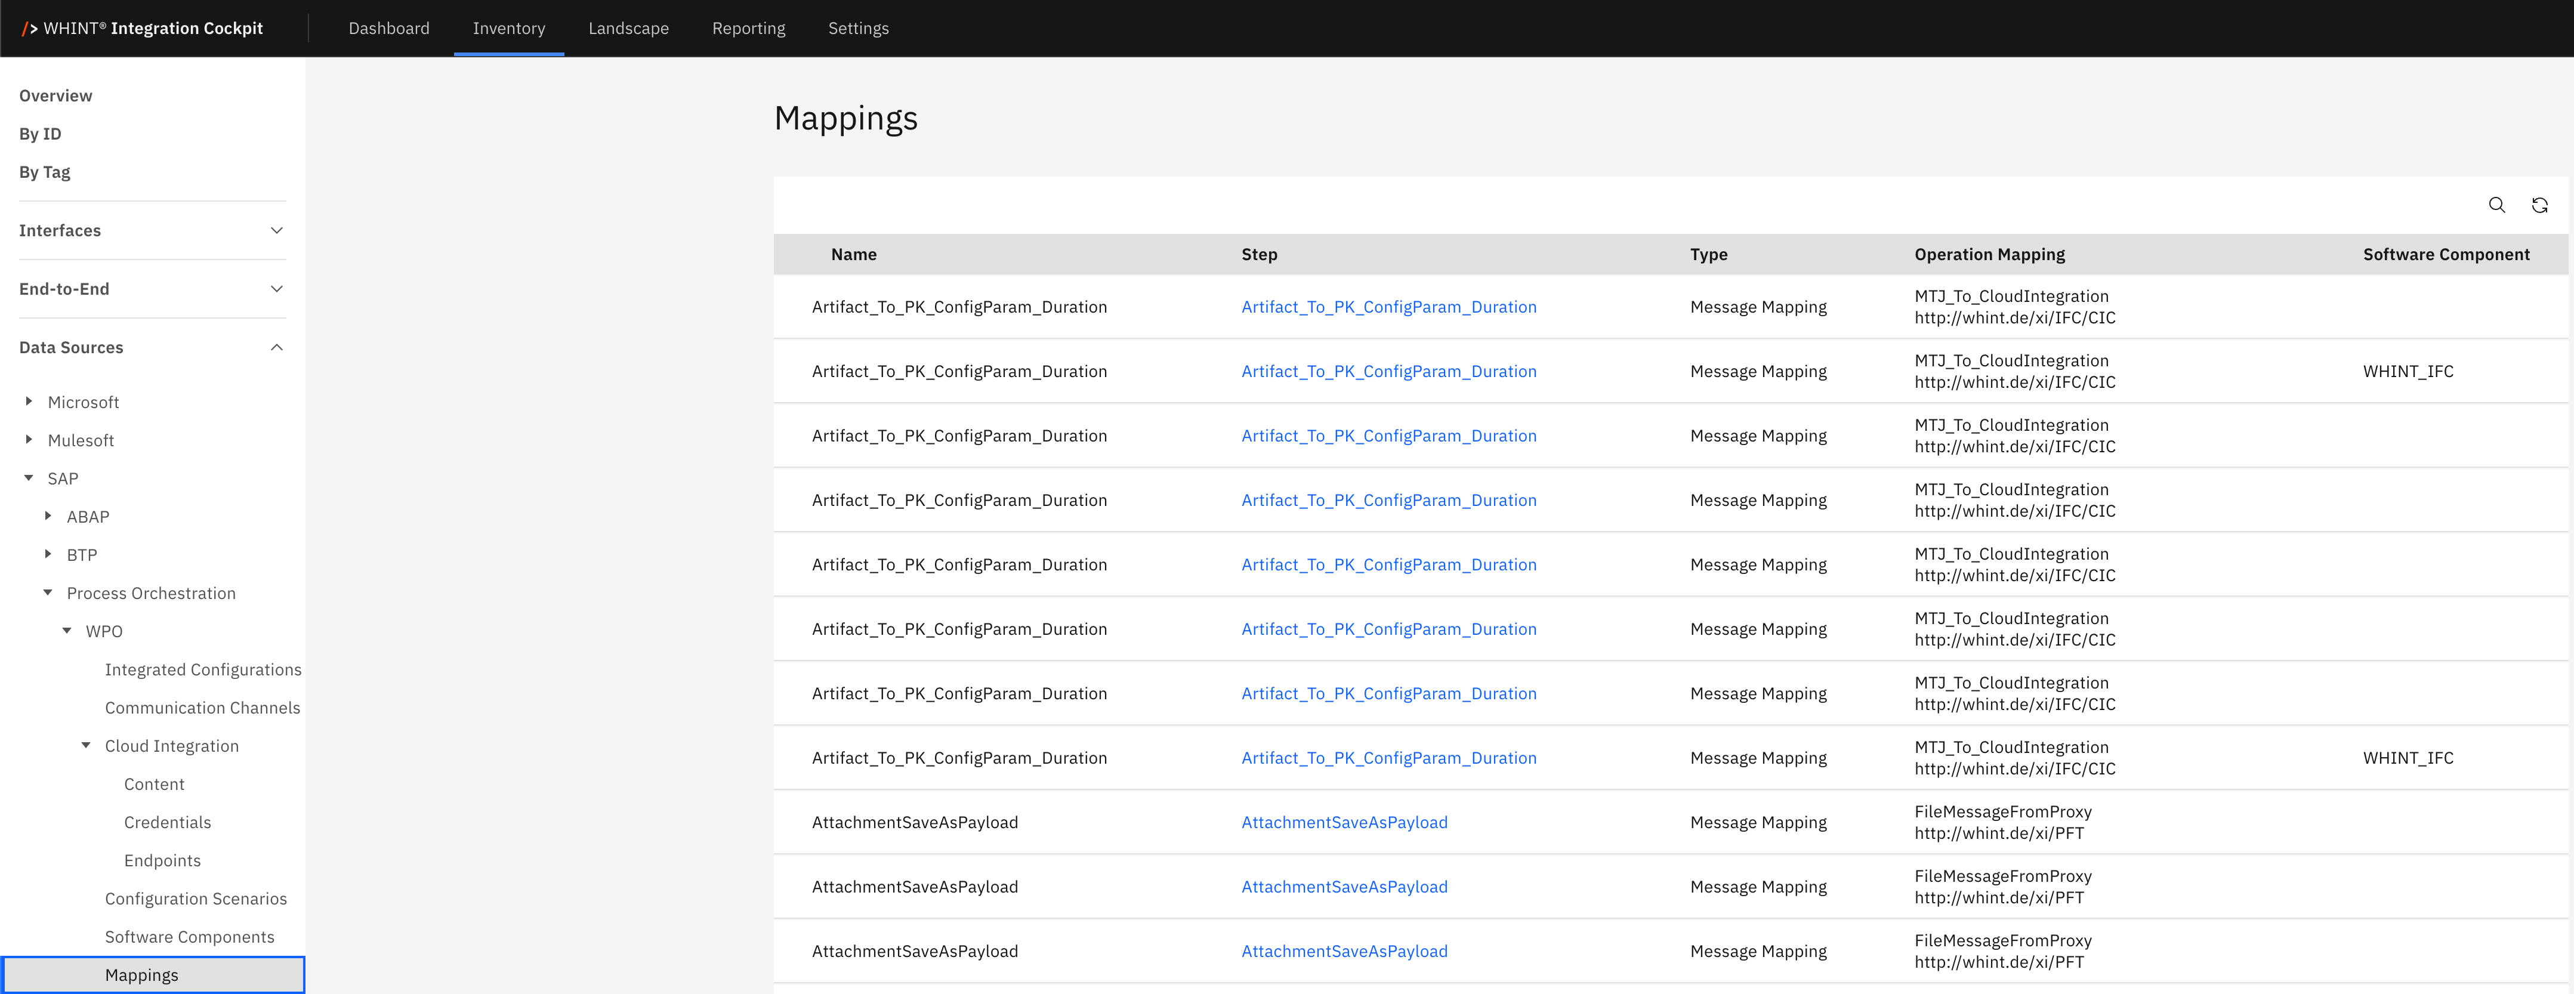Switch to the Reporting tab
Viewport: 2574px width, 994px height.
pyautogui.click(x=748, y=28)
